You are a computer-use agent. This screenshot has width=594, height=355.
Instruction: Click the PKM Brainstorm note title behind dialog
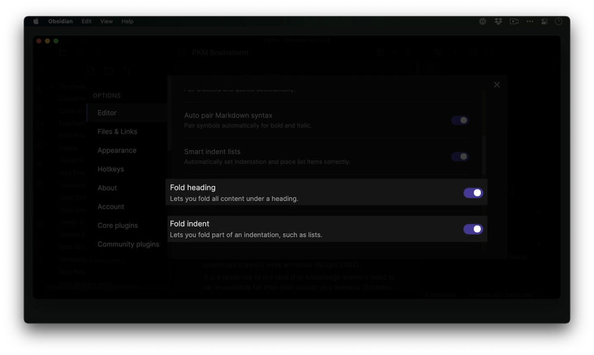[220, 53]
